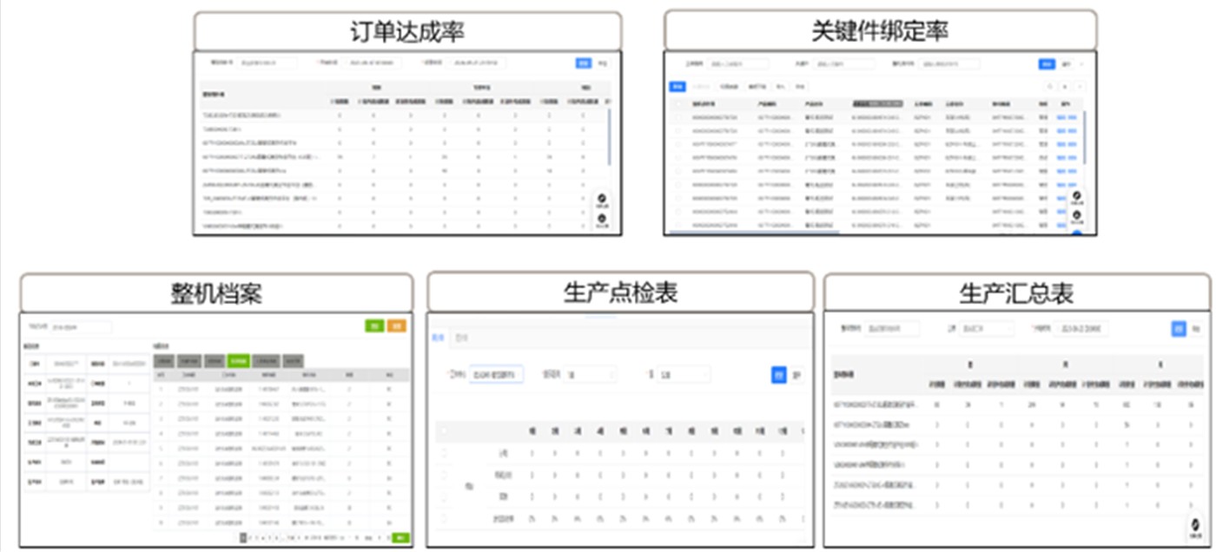Tick the first row checkbox in 关键件绑定率 table
Image resolution: width=1216 pixels, height=552 pixels.
678,117
